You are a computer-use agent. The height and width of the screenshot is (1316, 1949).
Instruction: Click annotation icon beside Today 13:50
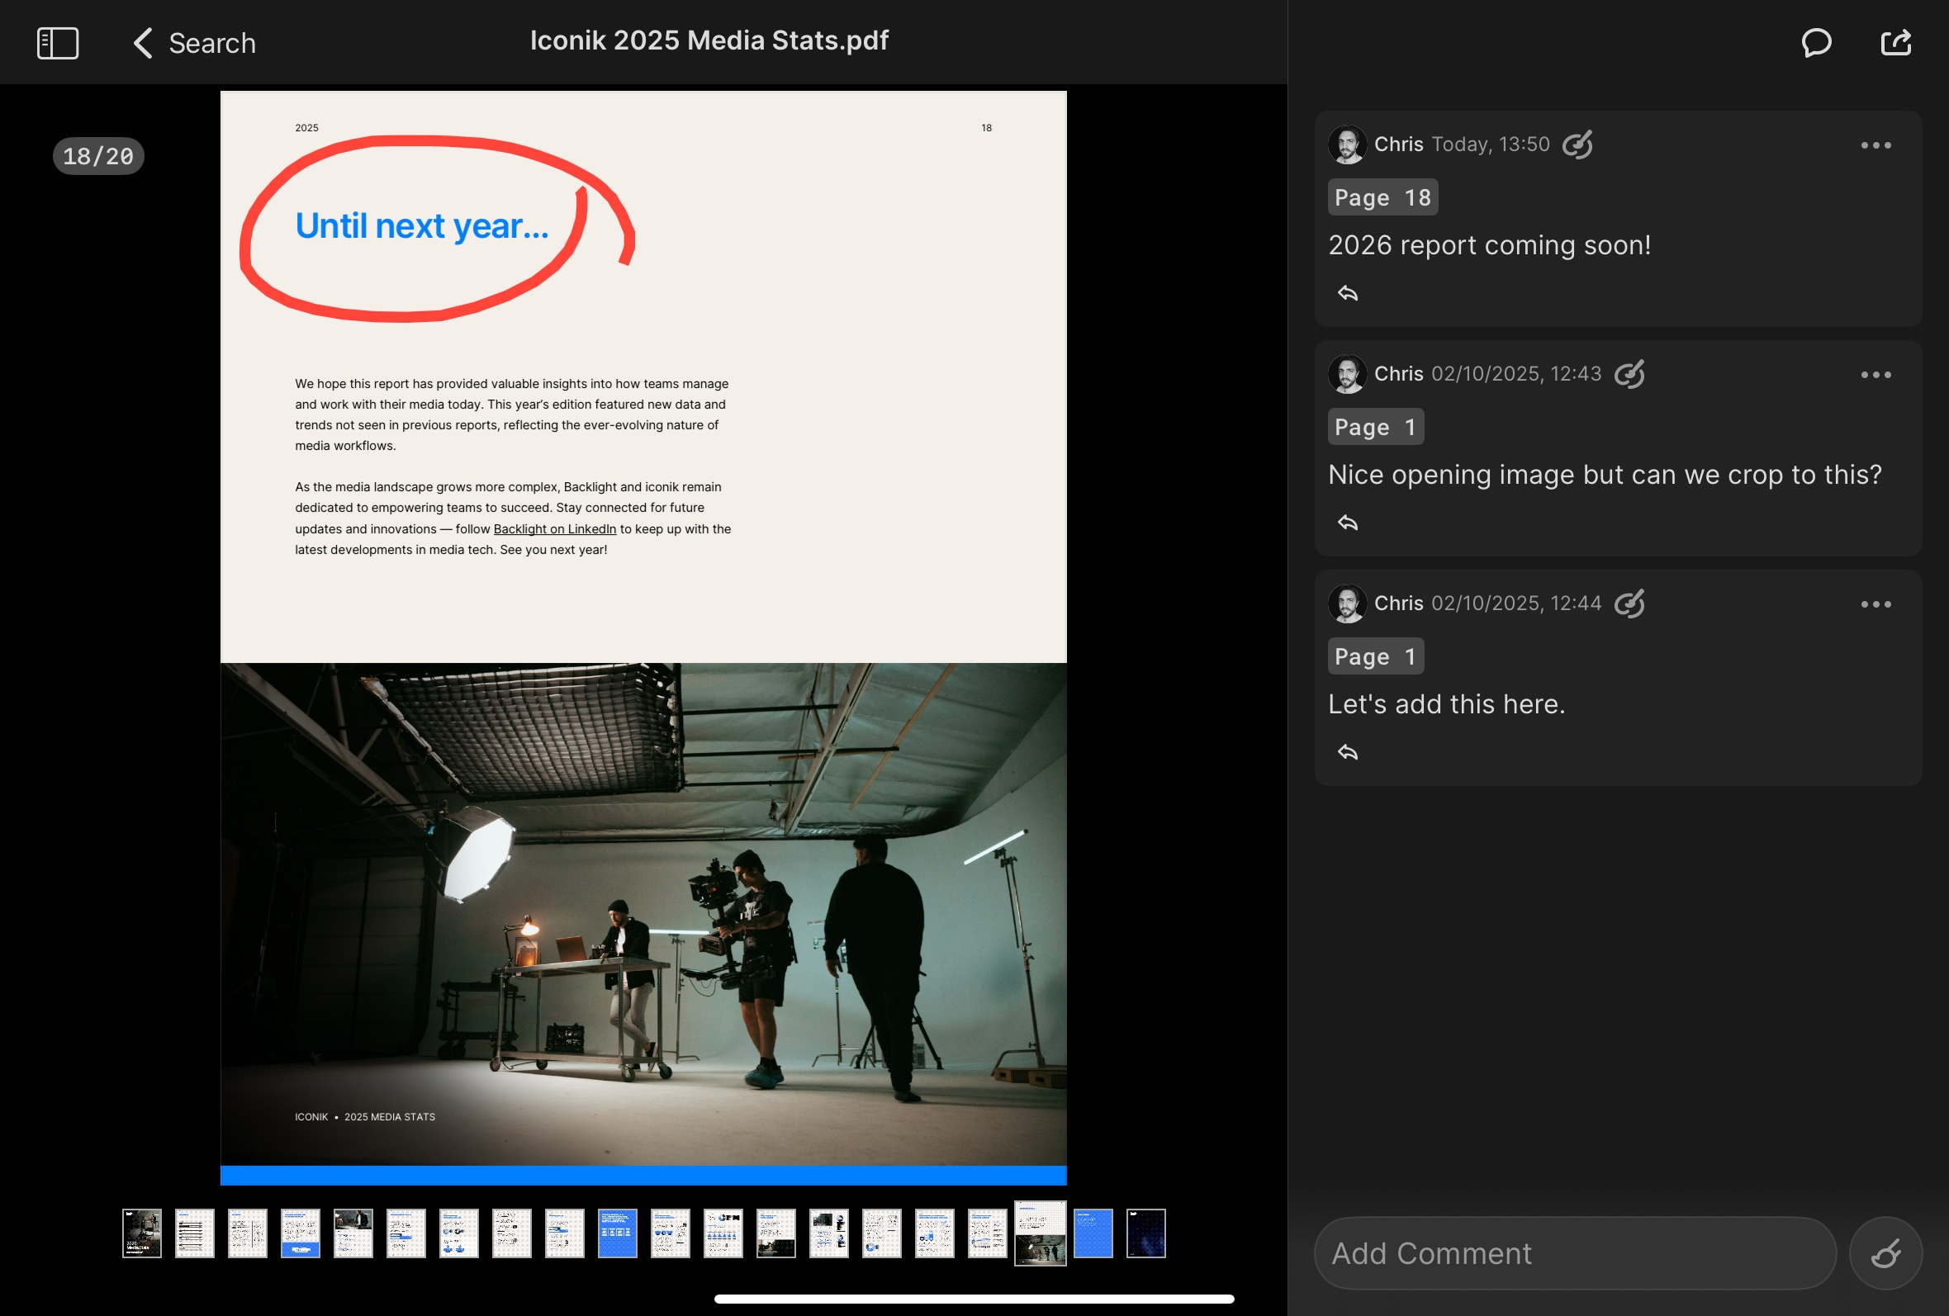pos(1577,144)
